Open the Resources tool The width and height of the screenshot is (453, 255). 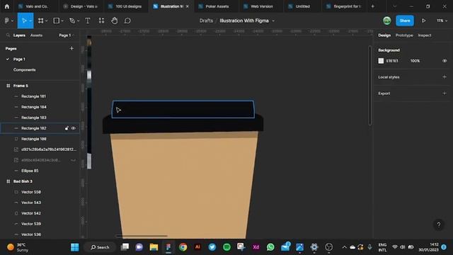coord(101,21)
